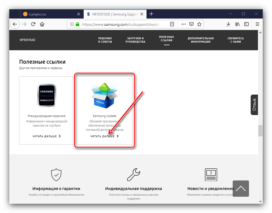The image size is (272, 213).
Task: Open СВЯЖИТЕСЬ С НАМИ navigation item
Action: click(236, 40)
